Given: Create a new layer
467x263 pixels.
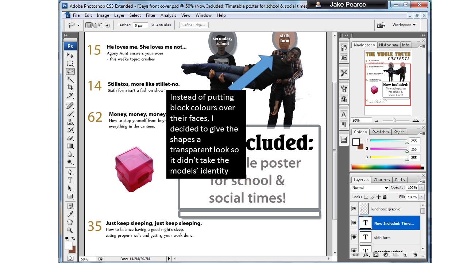Looking at the screenshot, I should click(405, 255).
